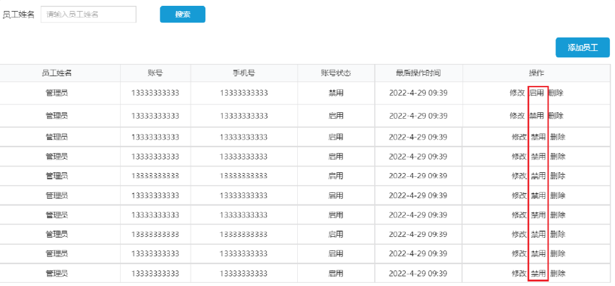615x286 pixels.
Task: Enable the first row's account via 启用
Action: tap(536, 93)
